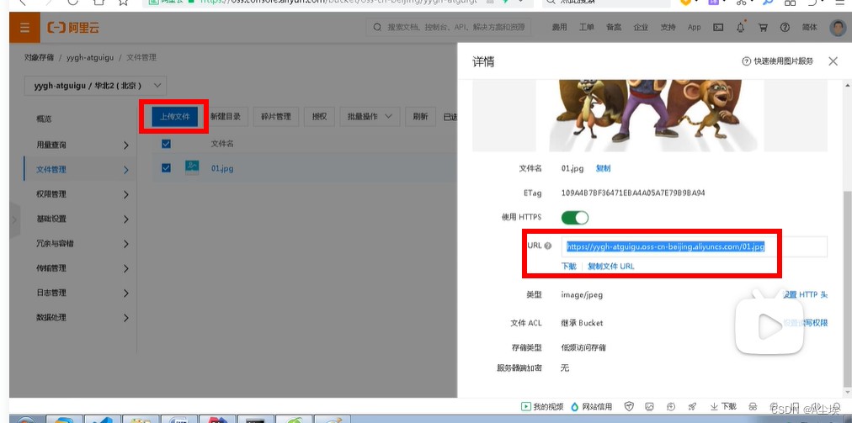The height and width of the screenshot is (423, 852).
Task: Open the 01.jpg file name link
Action: pos(222,168)
